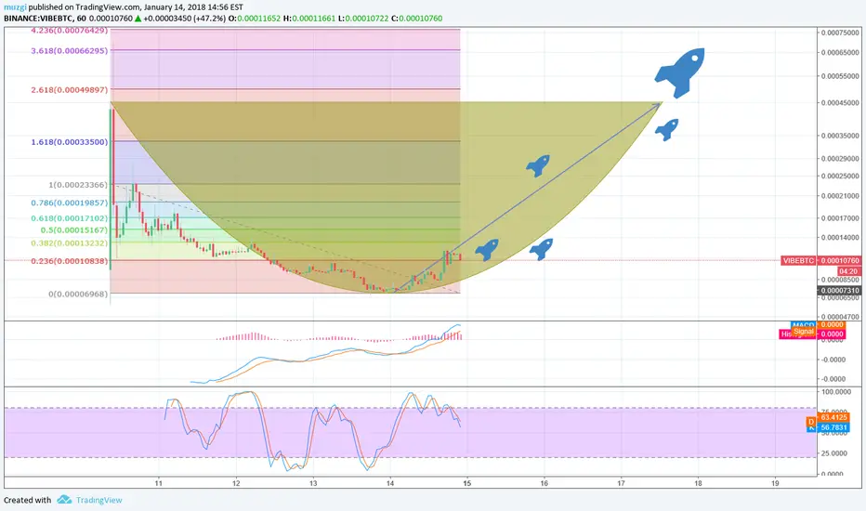This screenshot has height=511, width=866.
Task: Click the 0.00014000 price axis label
Action: pos(840,238)
